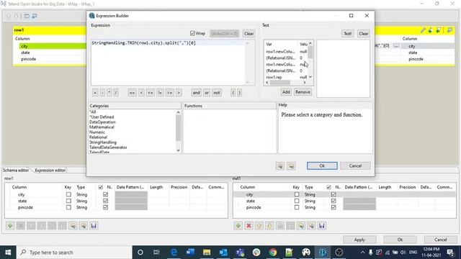Image resolution: width=461 pixels, height=259 pixels.
Task: Run the Test! button
Action: tap(347, 34)
